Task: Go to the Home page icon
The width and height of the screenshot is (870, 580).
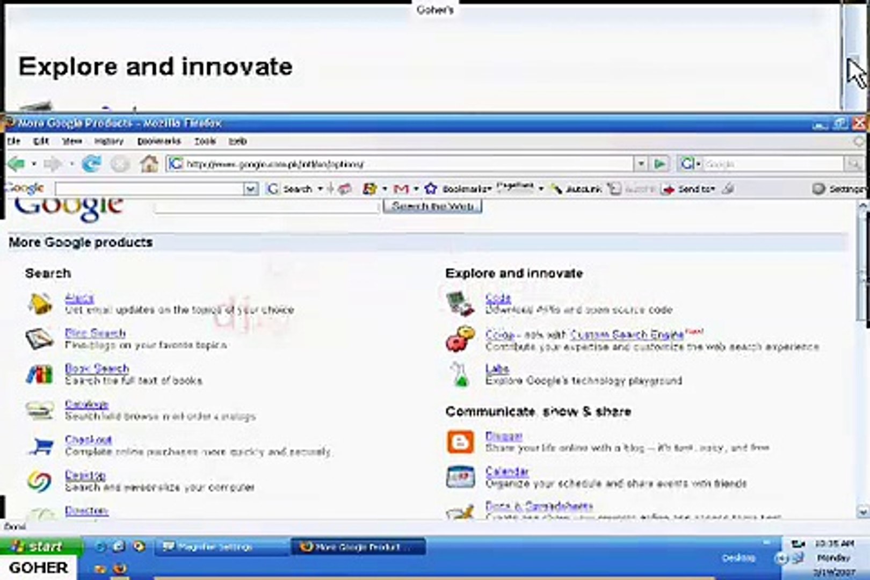Action: pos(149,163)
